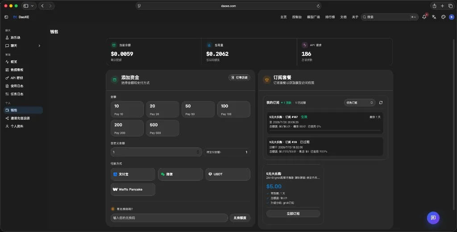Share the page via Safari share icon

tap(434, 6)
